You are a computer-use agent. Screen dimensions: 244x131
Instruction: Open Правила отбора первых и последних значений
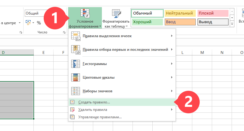(122, 50)
